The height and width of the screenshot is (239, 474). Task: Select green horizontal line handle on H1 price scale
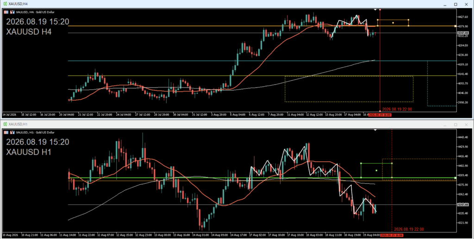[455, 178]
